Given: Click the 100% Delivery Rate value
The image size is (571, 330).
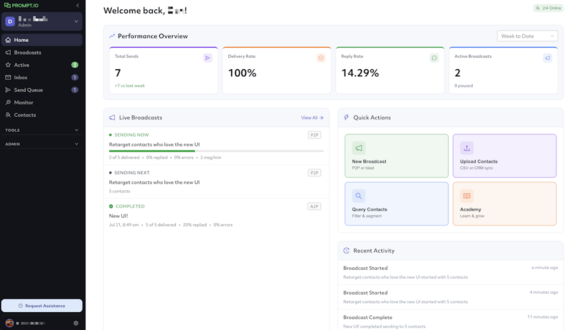Looking at the screenshot, I should point(242,73).
